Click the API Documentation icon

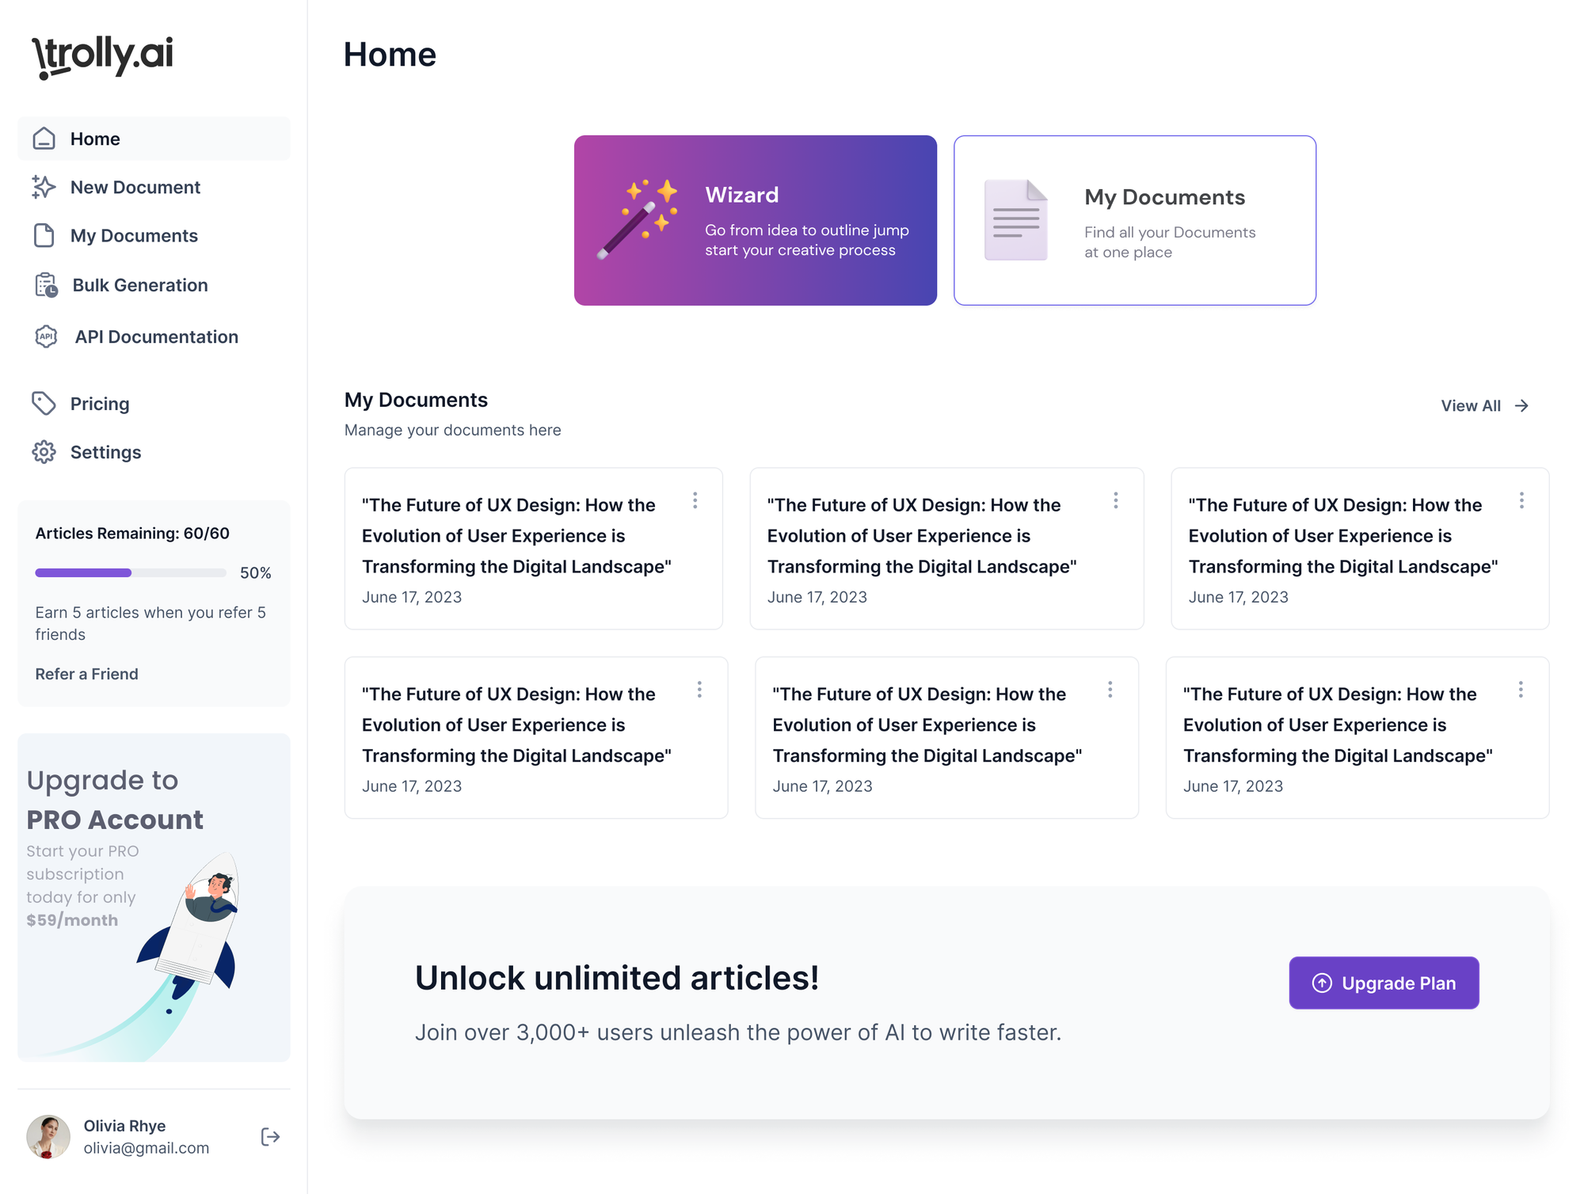pyautogui.click(x=47, y=337)
